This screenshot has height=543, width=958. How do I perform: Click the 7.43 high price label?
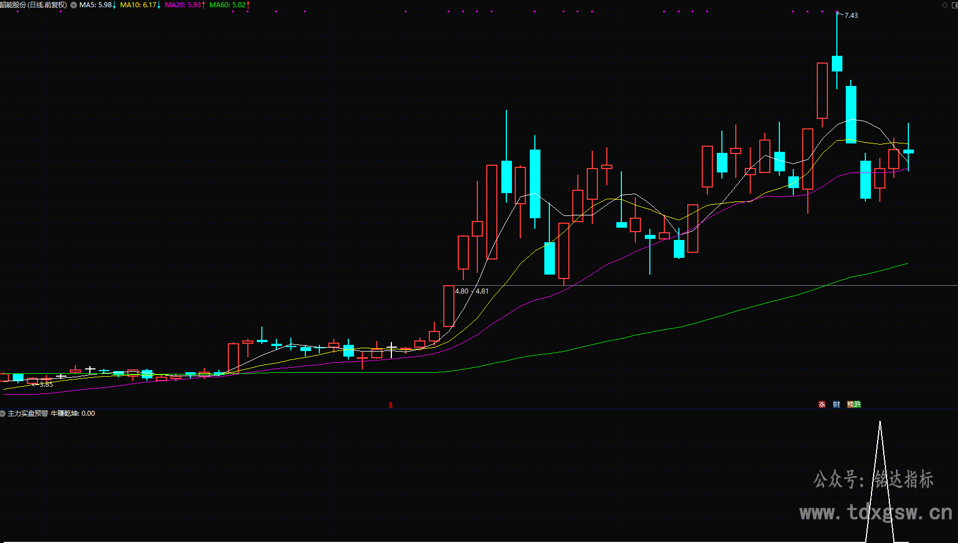click(851, 16)
